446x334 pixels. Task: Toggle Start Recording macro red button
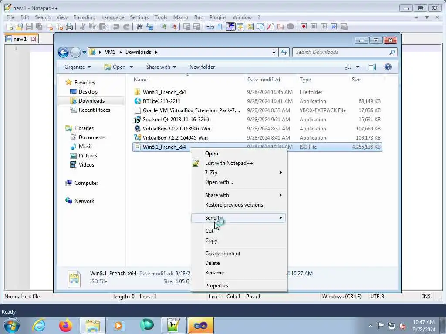click(304, 27)
